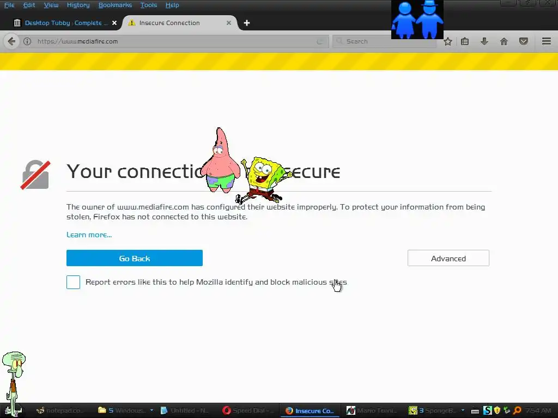Switch to the Untitled Notepad taskbar window

click(185, 411)
